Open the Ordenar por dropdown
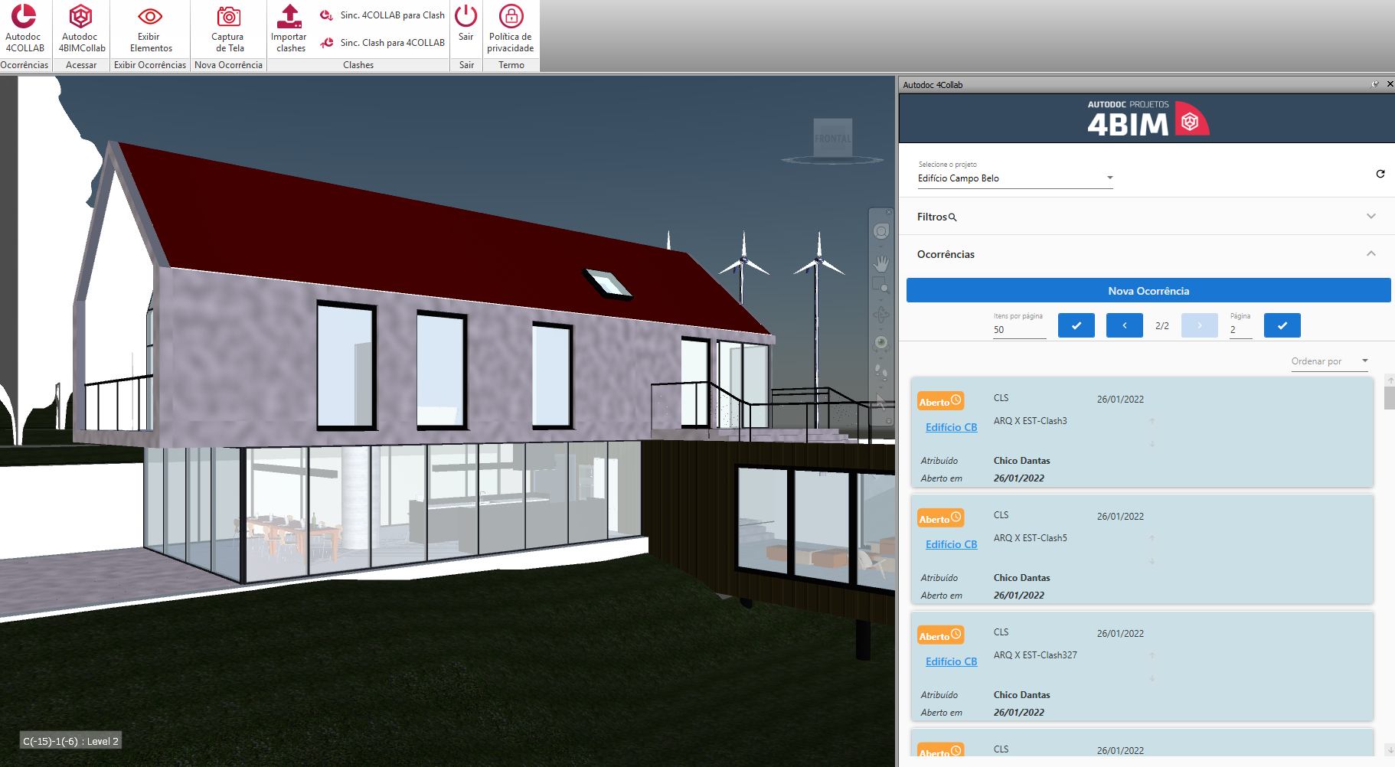The height and width of the screenshot is (767, 1395). tap(1329, 361)
